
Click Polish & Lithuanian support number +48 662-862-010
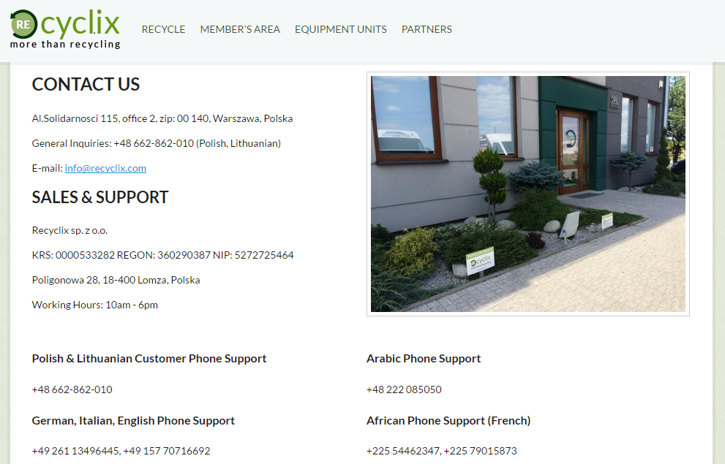click(72, 389)
